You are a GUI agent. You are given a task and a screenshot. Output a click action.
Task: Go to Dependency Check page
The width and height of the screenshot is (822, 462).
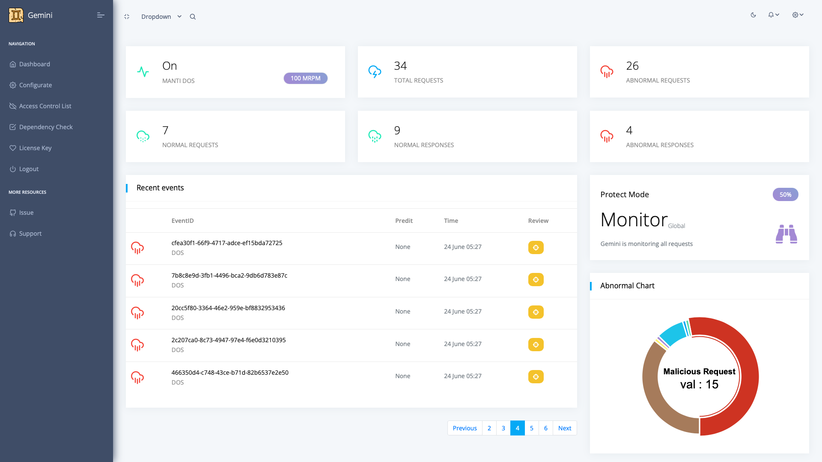coord(46,127)
